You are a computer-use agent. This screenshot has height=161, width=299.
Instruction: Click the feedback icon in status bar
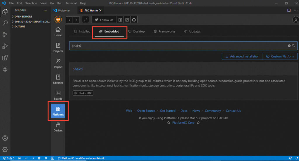click(x=290, y=158)
